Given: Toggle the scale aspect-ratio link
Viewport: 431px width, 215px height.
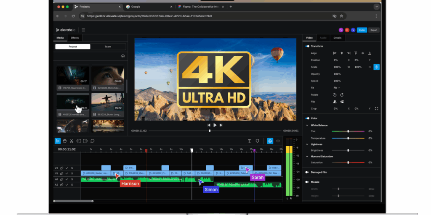Looking at the screenshot, I should 377,67.
